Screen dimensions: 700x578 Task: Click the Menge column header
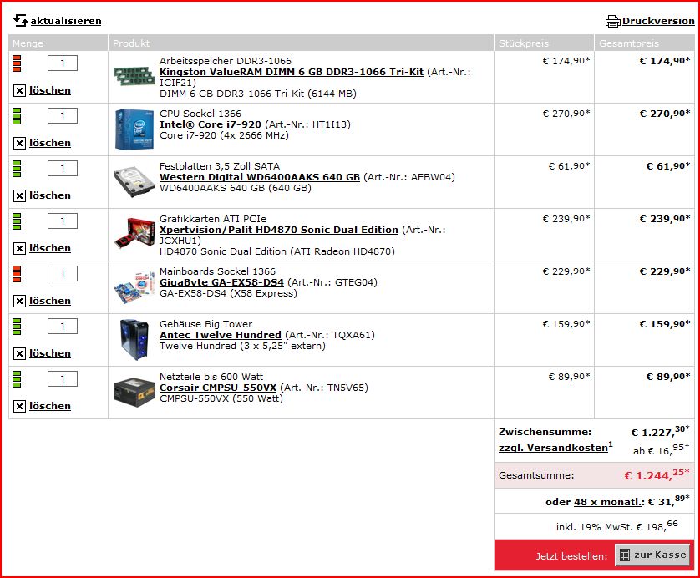[x=58, y=43]
